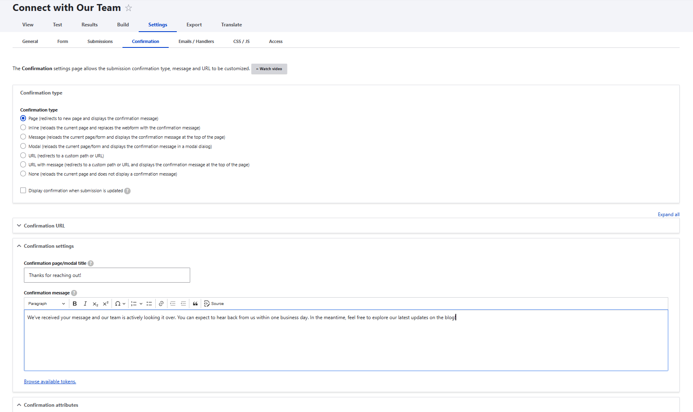The image size is (693, 412).
Task: Open the Settings tab
Action: coord(158,25)
